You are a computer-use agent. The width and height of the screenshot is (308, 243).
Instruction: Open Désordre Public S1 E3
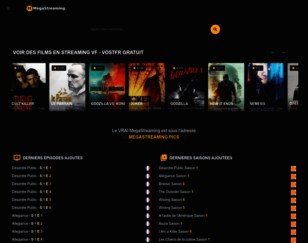(32, 184)
